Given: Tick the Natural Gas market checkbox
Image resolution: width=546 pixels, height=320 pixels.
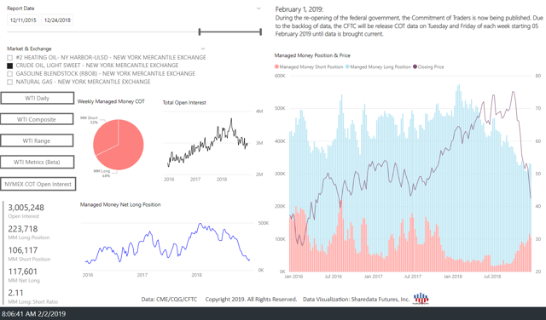Looking at the screenshot, I should [9, 83].
